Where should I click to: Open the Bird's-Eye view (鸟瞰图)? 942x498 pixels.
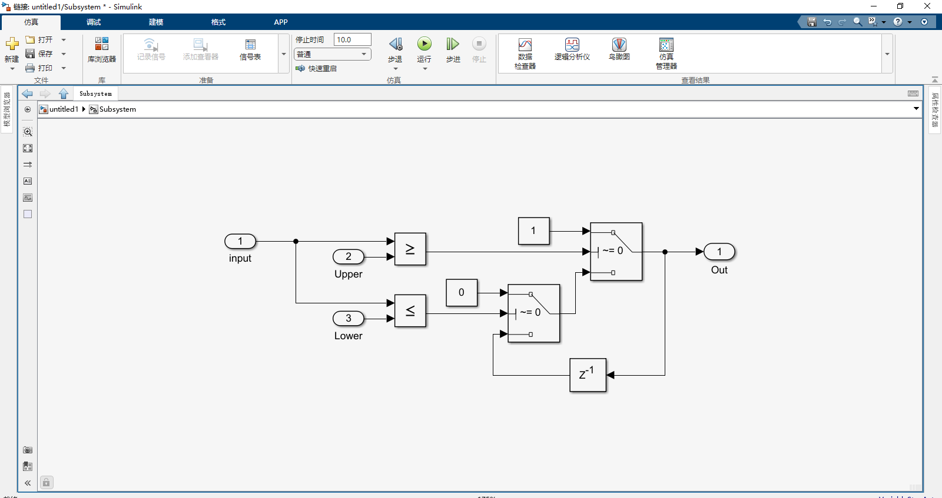pos(619,49)
